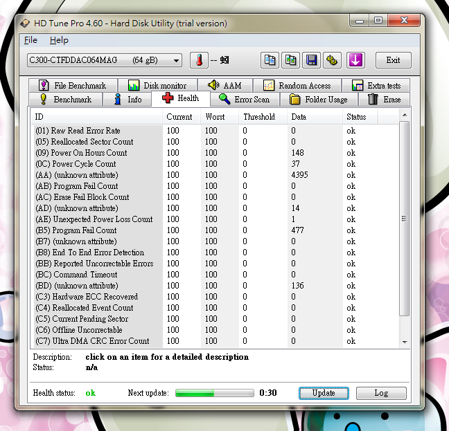Select the Current Pending Sector row

tap(215, 319)
